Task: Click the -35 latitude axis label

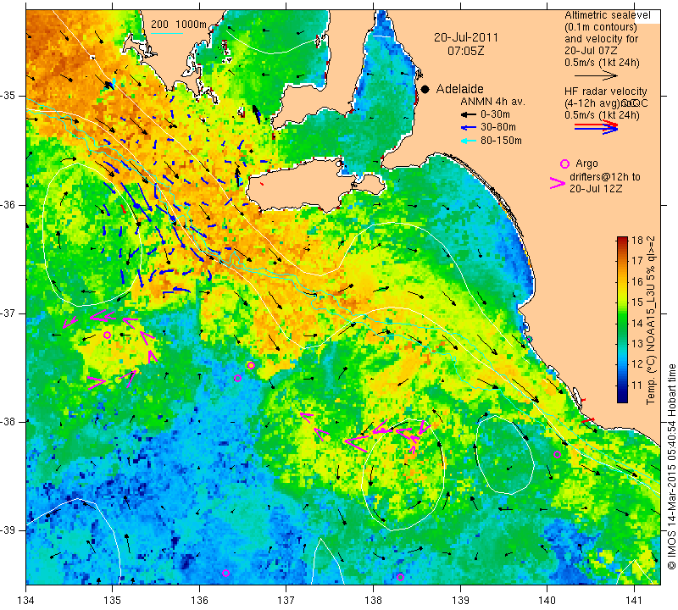Action: [x=12, y=96]
